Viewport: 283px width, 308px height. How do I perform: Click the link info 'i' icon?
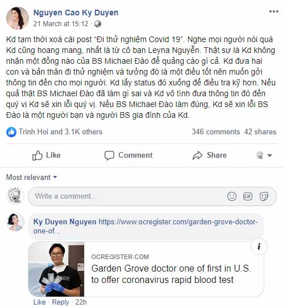tap(259, 247)
